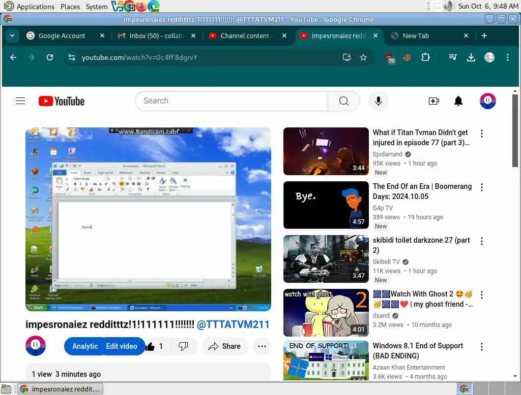Open Chrome profile avatar
The width and height of the screenshot is (521, 395).
(489, 57)
